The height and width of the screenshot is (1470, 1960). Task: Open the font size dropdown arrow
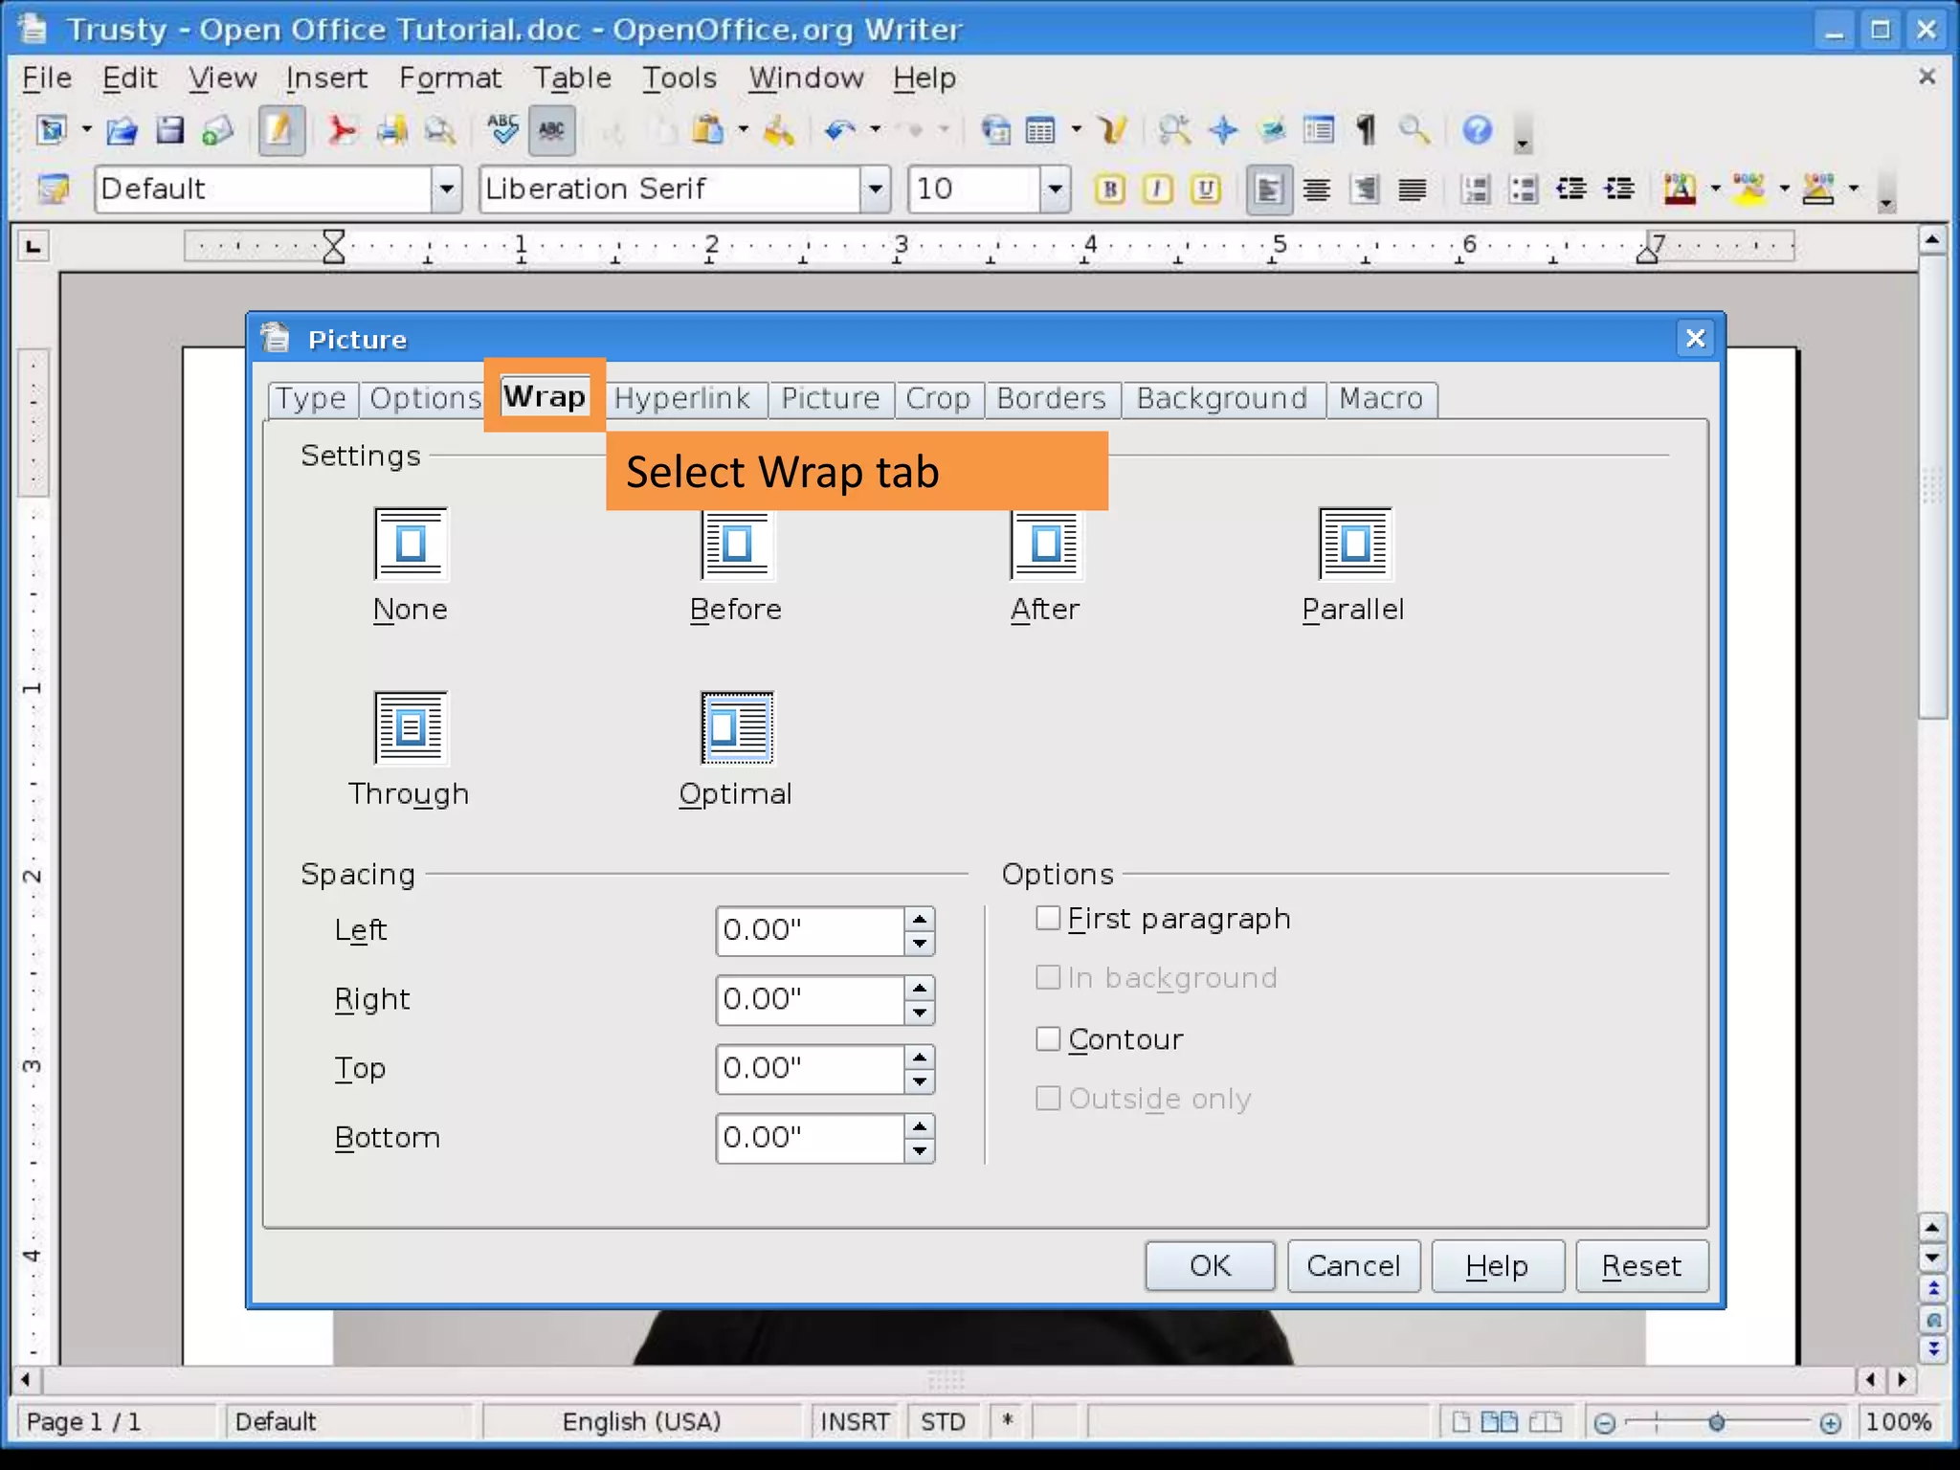pos(1055,189)
